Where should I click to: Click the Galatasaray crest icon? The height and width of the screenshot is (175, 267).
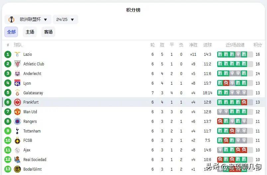click(17, 93)
